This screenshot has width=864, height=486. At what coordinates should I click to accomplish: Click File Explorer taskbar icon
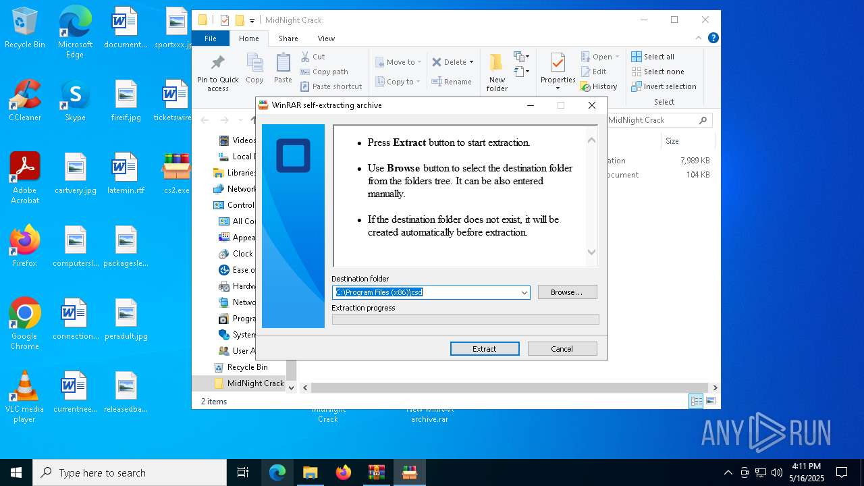310,473
